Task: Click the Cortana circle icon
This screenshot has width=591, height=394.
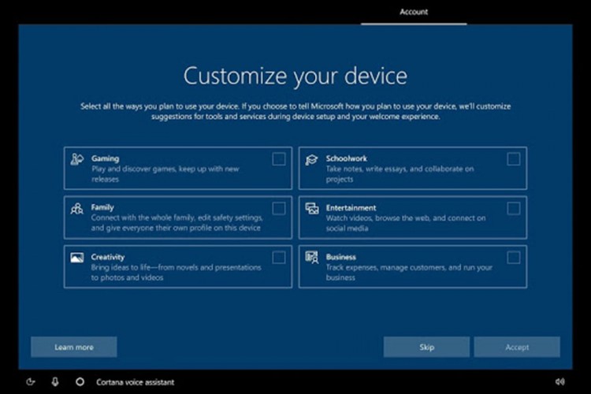Action: click(80, 382)
